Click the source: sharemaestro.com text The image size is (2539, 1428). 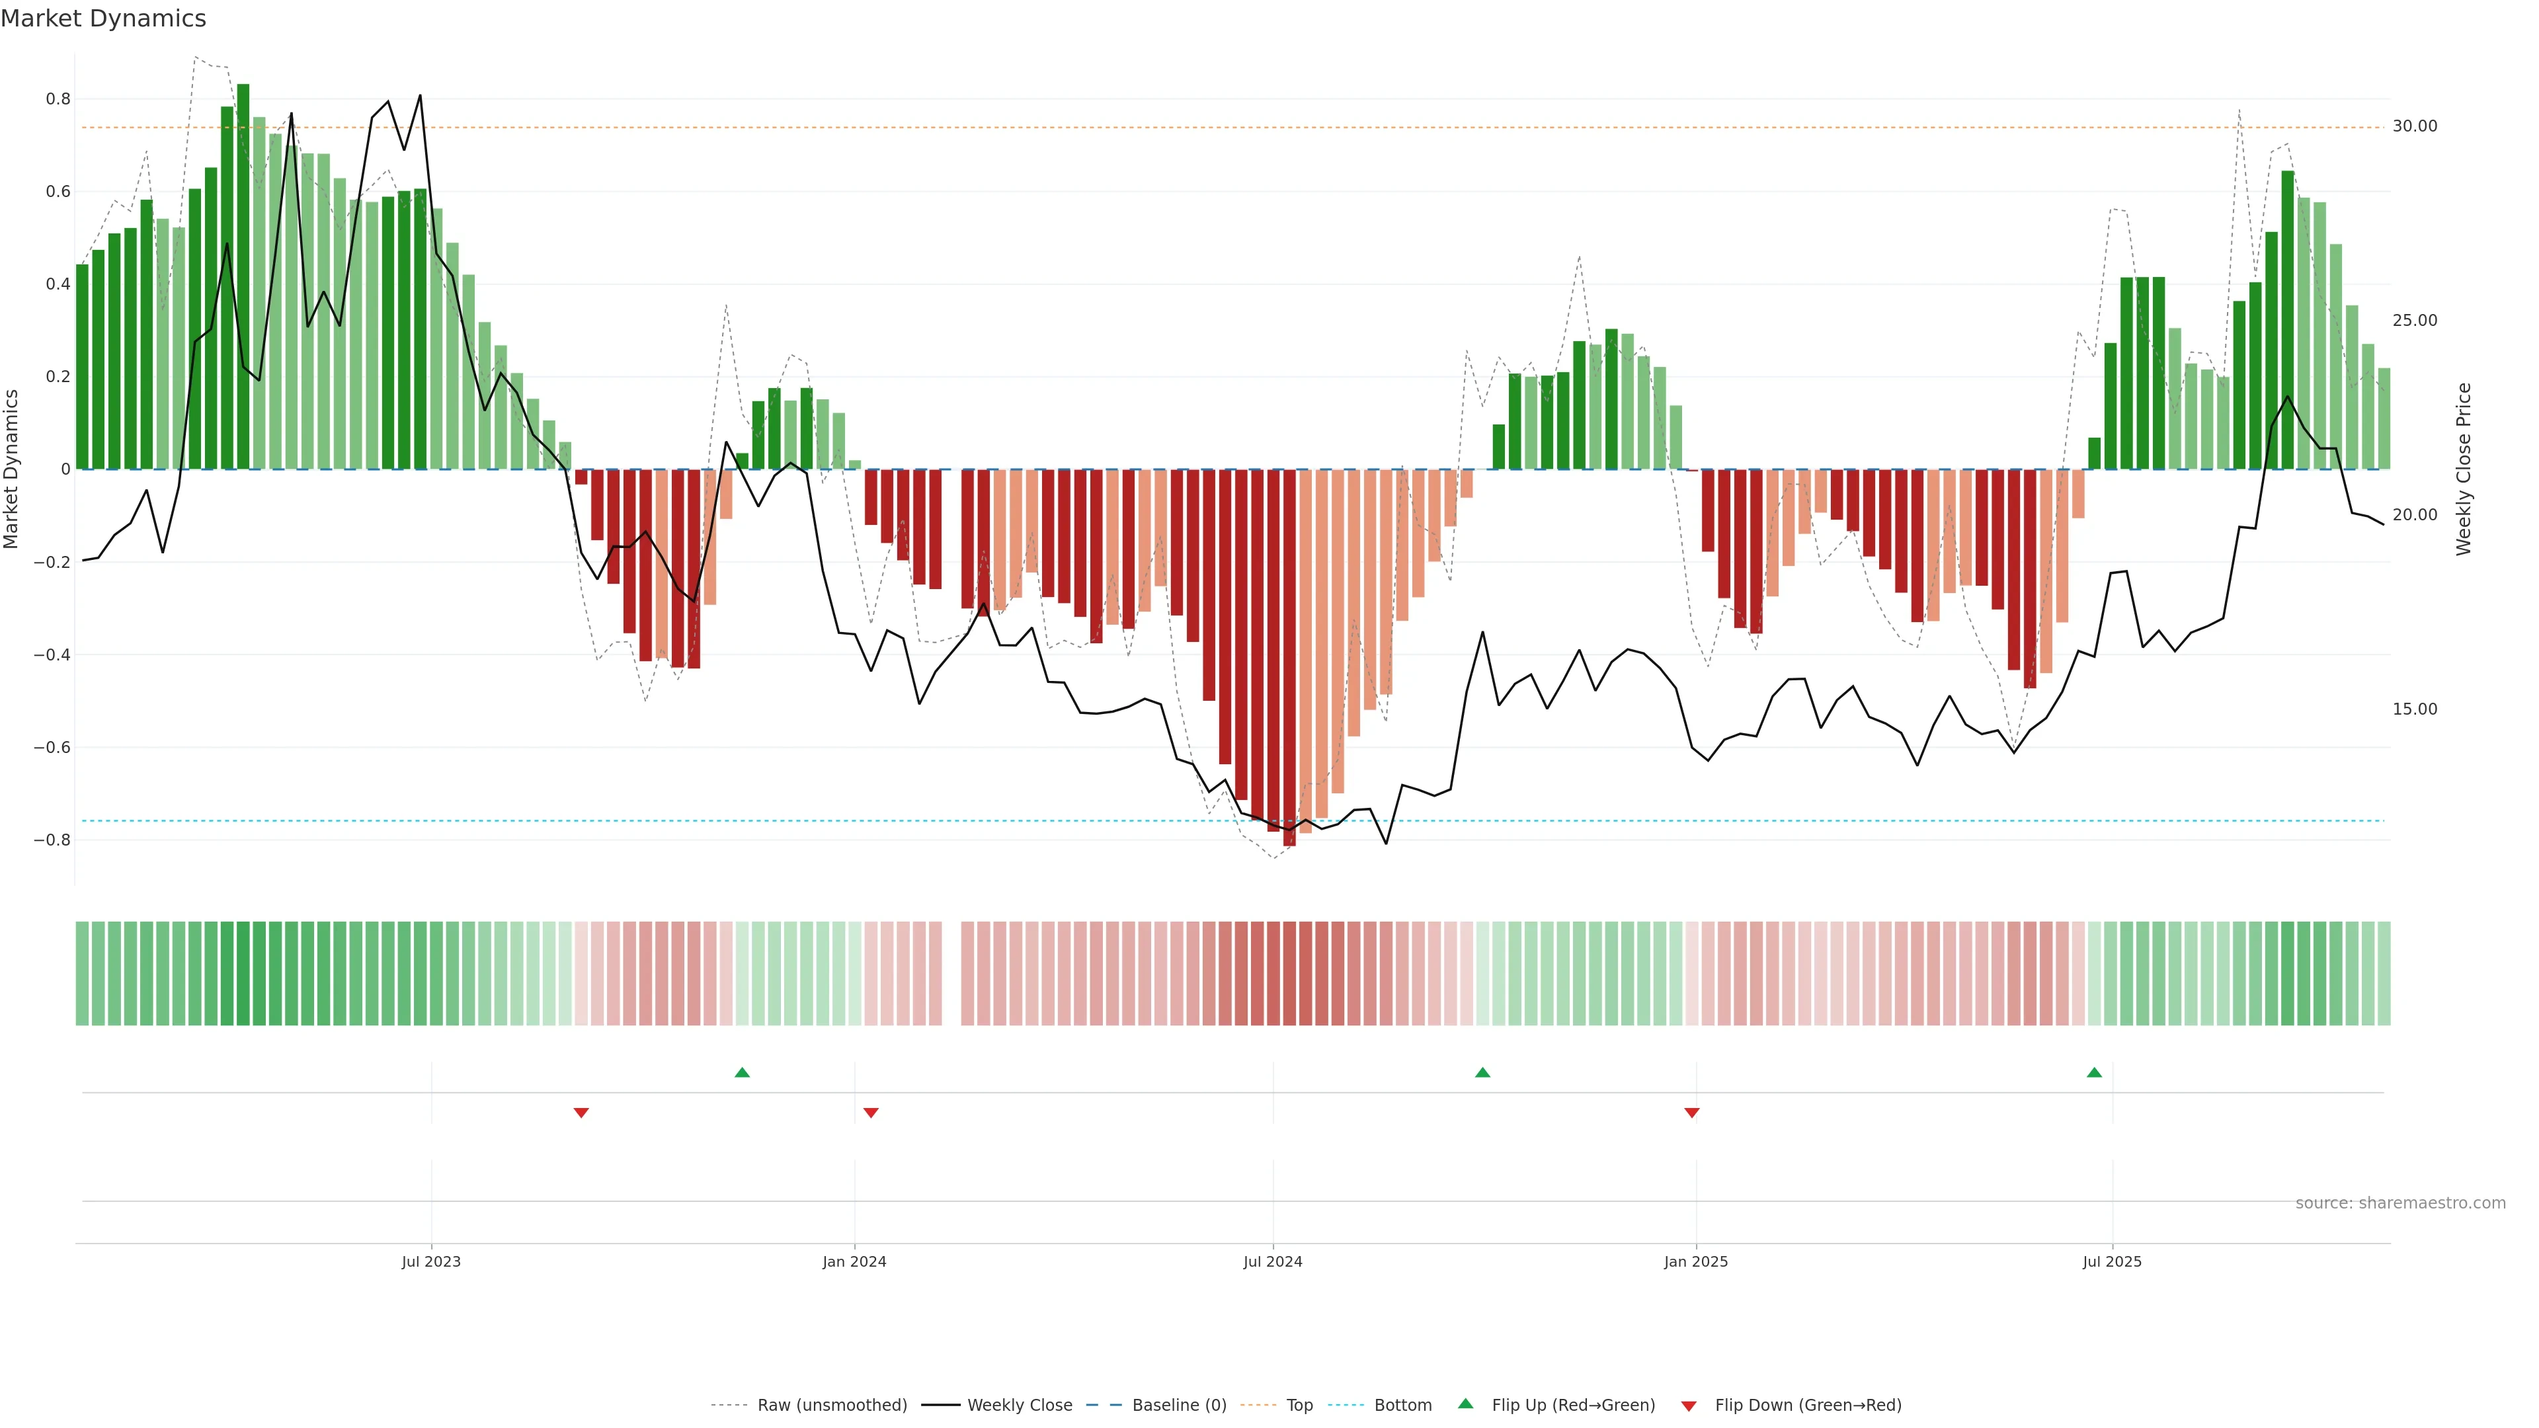pos(2400,1203)
